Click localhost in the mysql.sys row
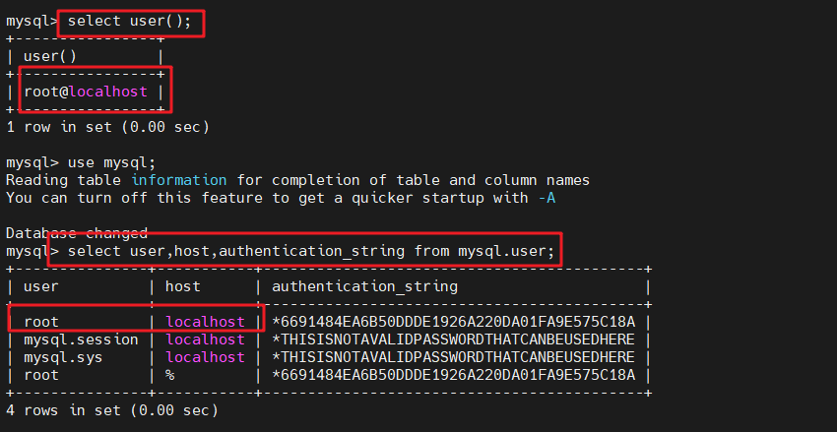The height and width of the screenshot is (432, 837). (x=205, y=357)
